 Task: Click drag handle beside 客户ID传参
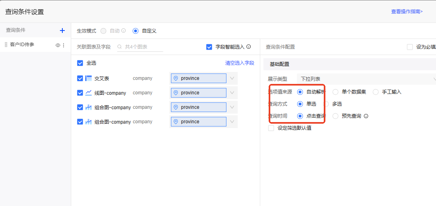[x=6, y=45]
